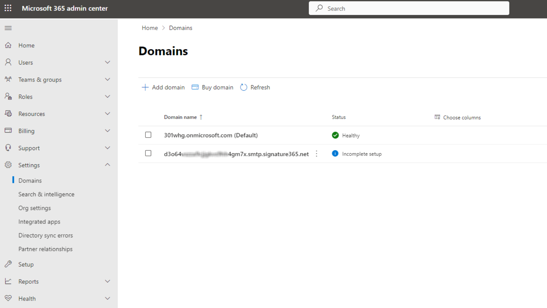This screenshot has height=308, width=547.
Task: Click the Billing card icon
Action: tap(8, 131)
